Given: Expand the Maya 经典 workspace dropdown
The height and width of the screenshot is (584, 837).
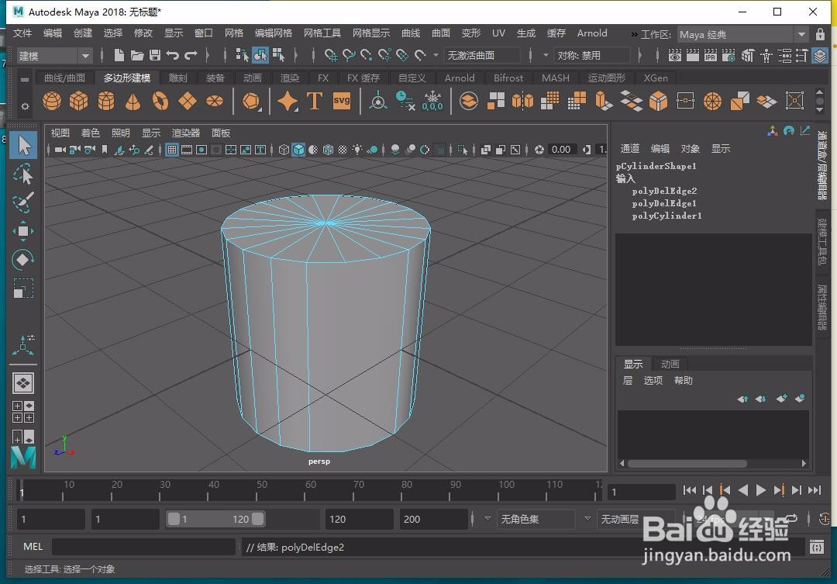Looking at the screenshot, I should tap(742, 35).
